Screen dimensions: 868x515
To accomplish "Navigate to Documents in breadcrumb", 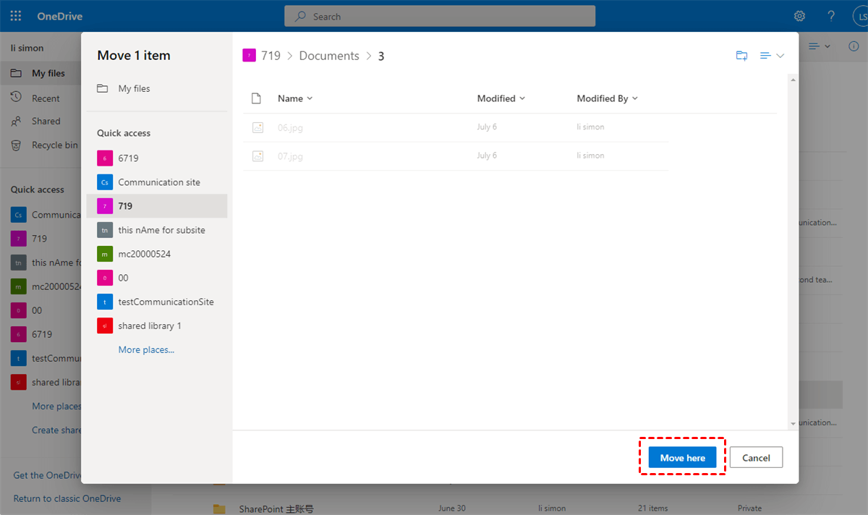I will point(329,56).
